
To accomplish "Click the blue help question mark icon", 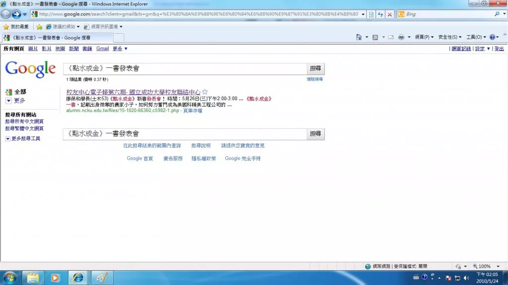I will (x=492, y=37).
